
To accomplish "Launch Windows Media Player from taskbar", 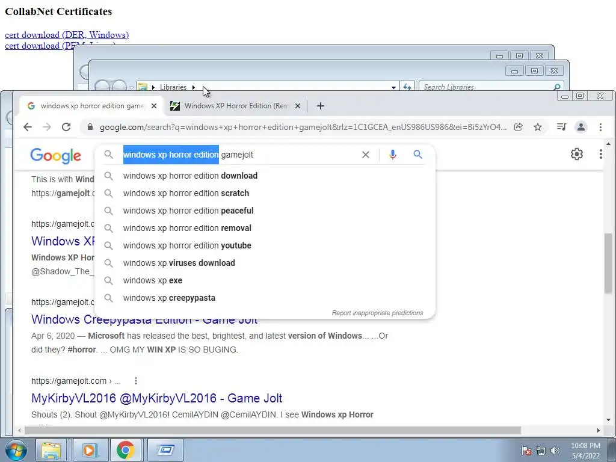I will point(89,450).
